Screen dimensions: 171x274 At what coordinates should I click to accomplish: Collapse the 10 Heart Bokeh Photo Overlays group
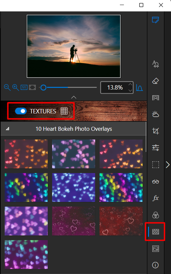[x=7, y=129]
